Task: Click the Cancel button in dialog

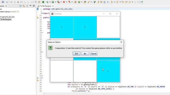Action: point(93,54)
